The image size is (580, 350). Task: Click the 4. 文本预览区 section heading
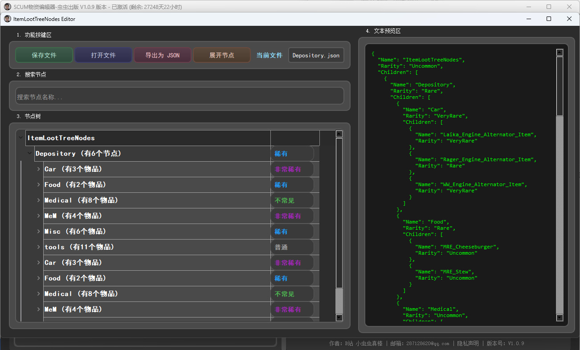click(383, 31)
